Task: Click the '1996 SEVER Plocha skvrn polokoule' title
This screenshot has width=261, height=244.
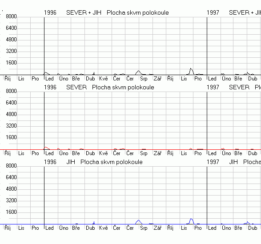Action: (99, 87)
